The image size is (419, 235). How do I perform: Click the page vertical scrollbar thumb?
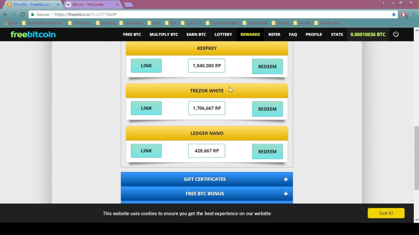pos(416,157)
